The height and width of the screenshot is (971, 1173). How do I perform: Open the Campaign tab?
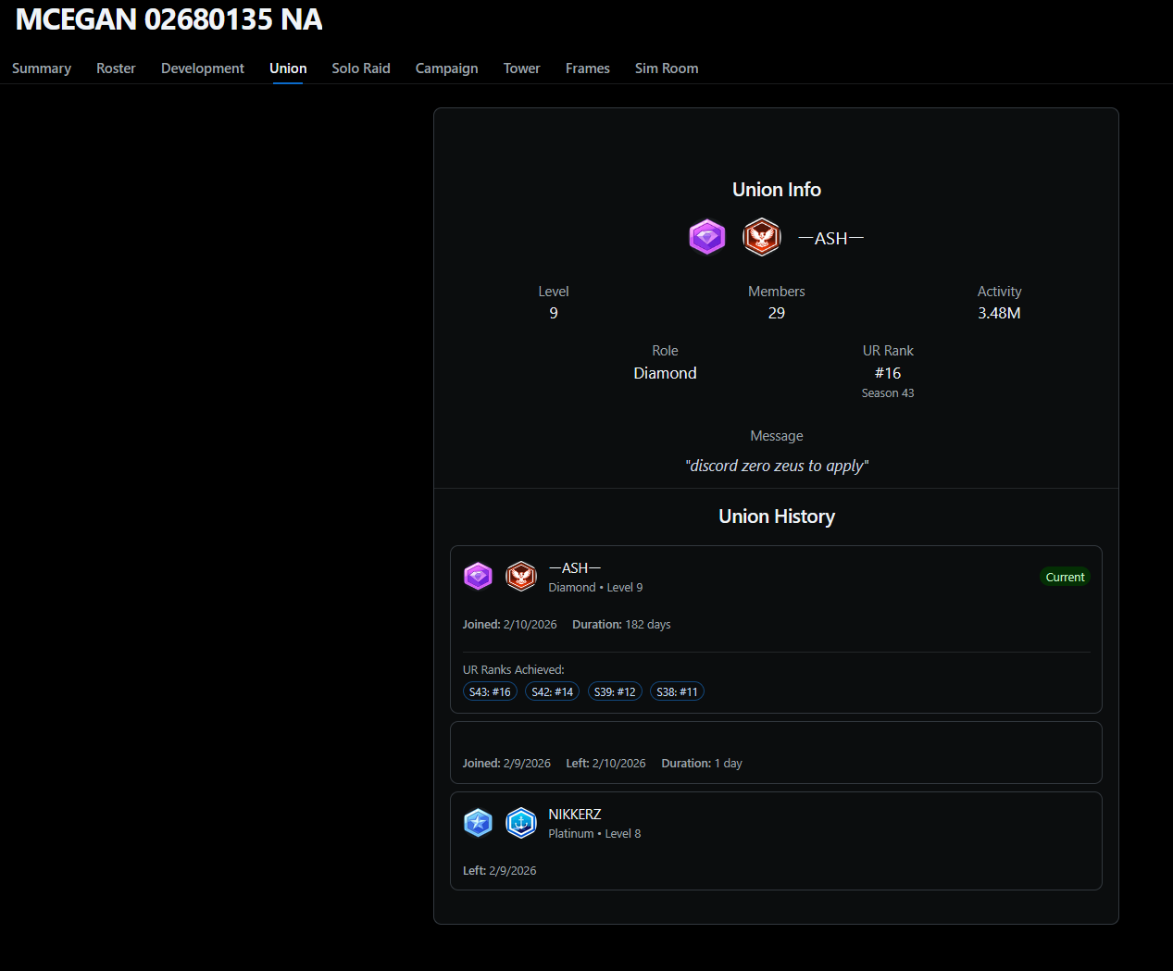coord(447,68)
